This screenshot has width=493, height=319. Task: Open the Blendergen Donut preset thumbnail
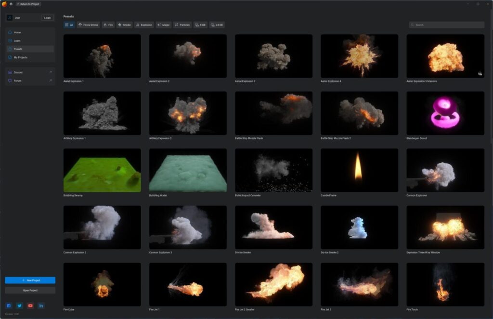(445, 112)
